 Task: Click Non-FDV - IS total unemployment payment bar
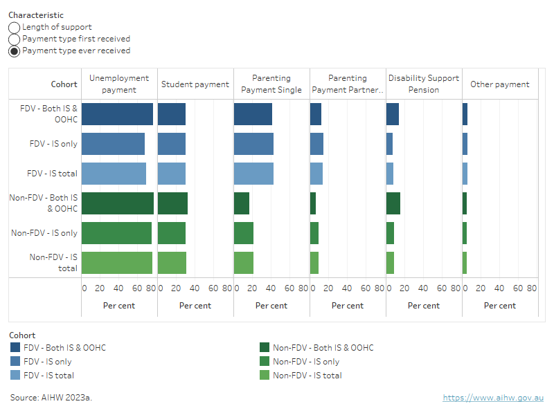click(117, 263)
